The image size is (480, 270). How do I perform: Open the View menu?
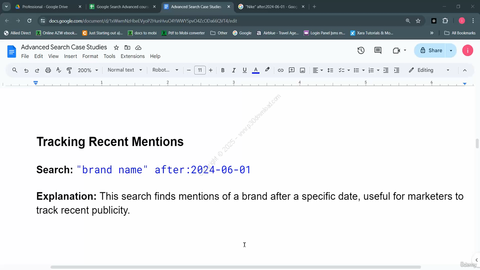(x=53, y=56)
